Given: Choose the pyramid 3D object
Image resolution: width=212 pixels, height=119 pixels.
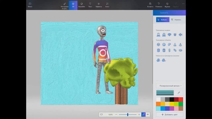Looking at the screenshot, I should point(181,45).
